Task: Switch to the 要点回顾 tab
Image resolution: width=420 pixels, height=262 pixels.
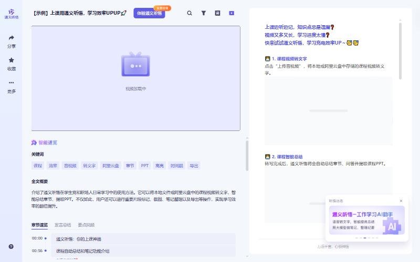Action: coord(86,225)
